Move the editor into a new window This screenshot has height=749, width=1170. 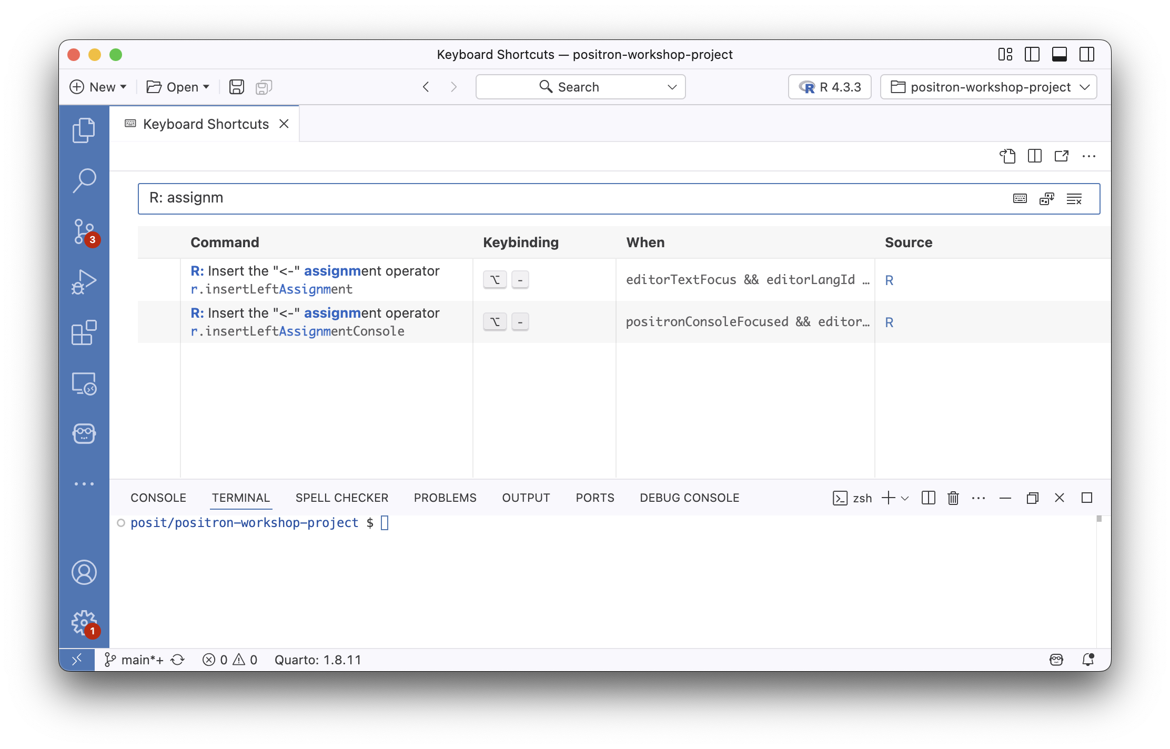1062,156
